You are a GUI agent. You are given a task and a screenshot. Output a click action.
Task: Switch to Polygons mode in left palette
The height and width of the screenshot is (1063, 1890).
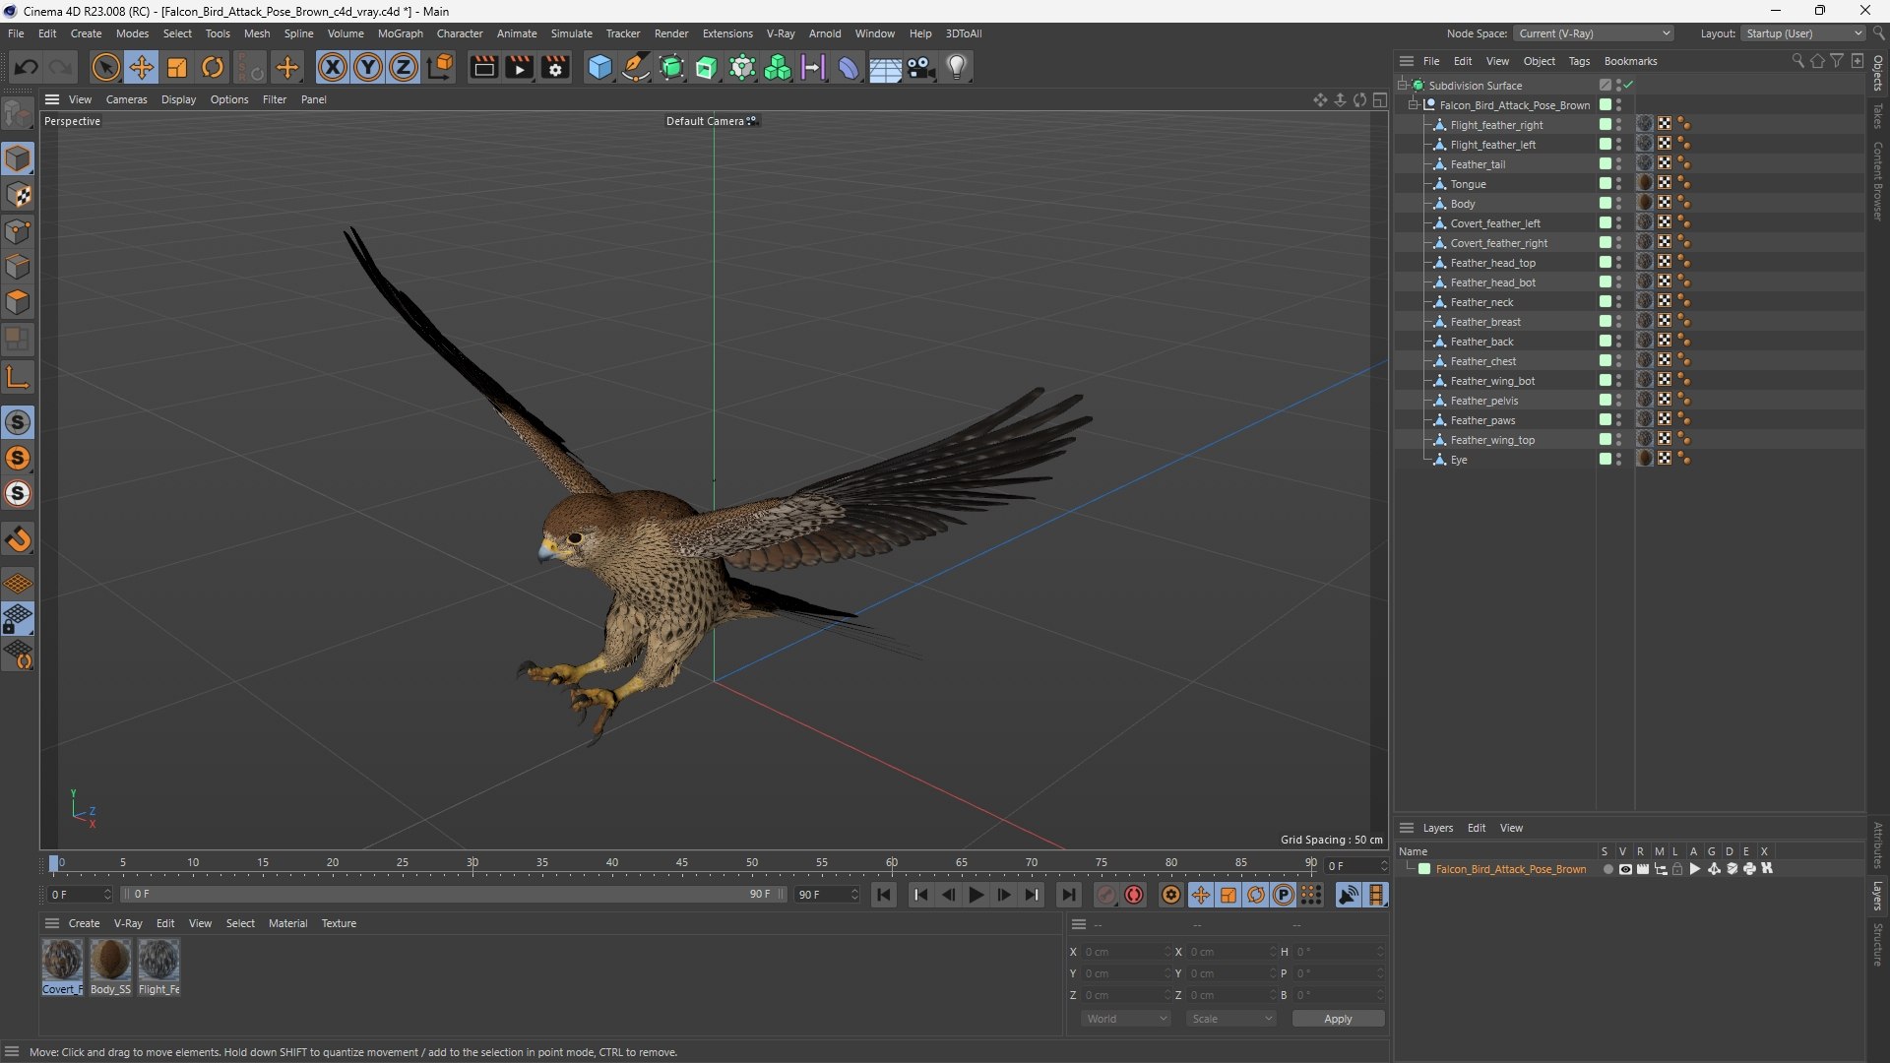pos(19,302)
